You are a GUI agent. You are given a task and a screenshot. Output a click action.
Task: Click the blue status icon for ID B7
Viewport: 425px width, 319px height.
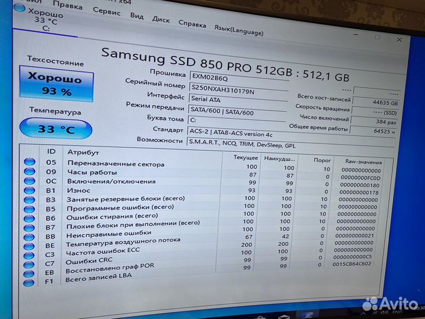(29, 228)
